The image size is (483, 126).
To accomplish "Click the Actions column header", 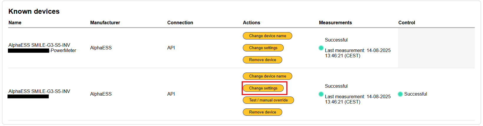I will click(251, 23).
